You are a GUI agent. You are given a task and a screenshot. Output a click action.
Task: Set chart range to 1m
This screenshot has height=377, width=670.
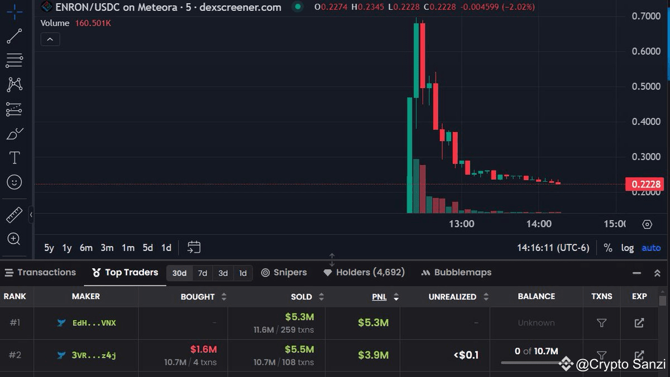(128, 248)
